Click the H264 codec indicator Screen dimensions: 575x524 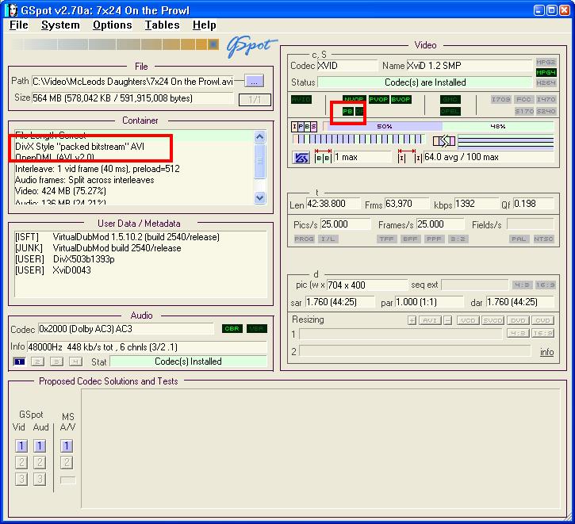[546, 82]
